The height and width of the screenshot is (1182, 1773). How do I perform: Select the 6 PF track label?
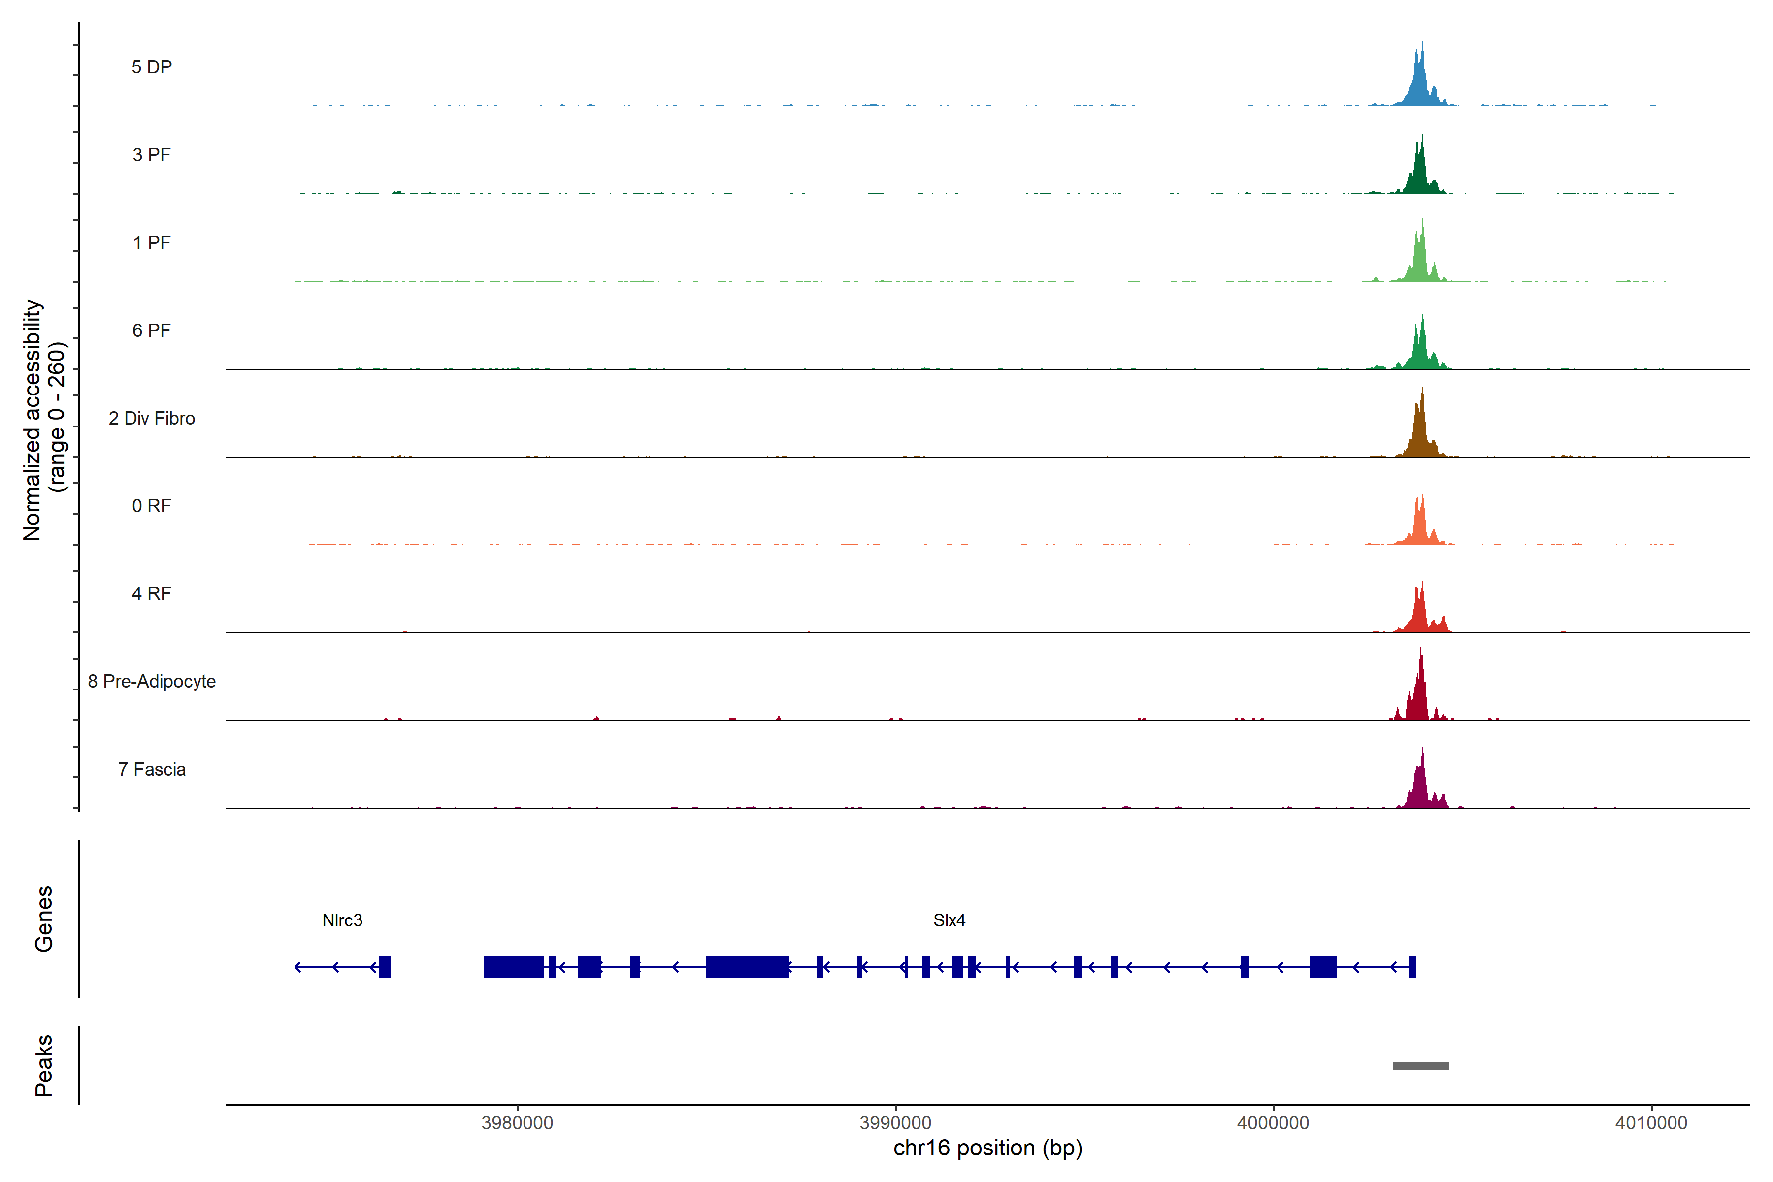(152, 330)
